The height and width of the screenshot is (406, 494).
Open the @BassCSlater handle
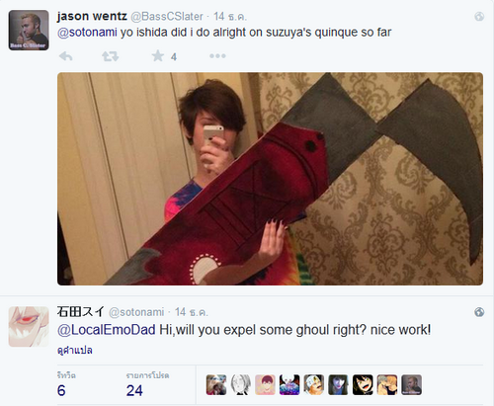tap(167, 17)
